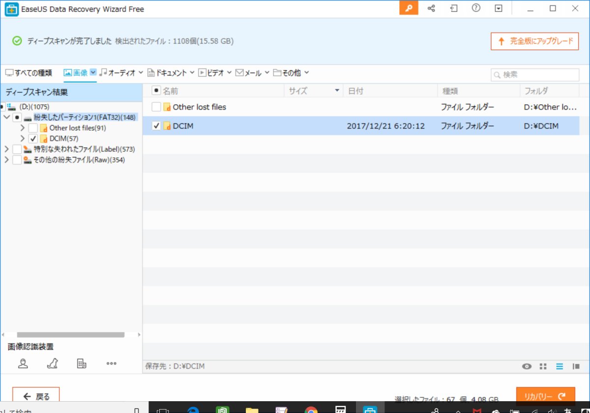Toggle the preview eye icon
Screen dimensions: 590x413
tap(527, 366)
